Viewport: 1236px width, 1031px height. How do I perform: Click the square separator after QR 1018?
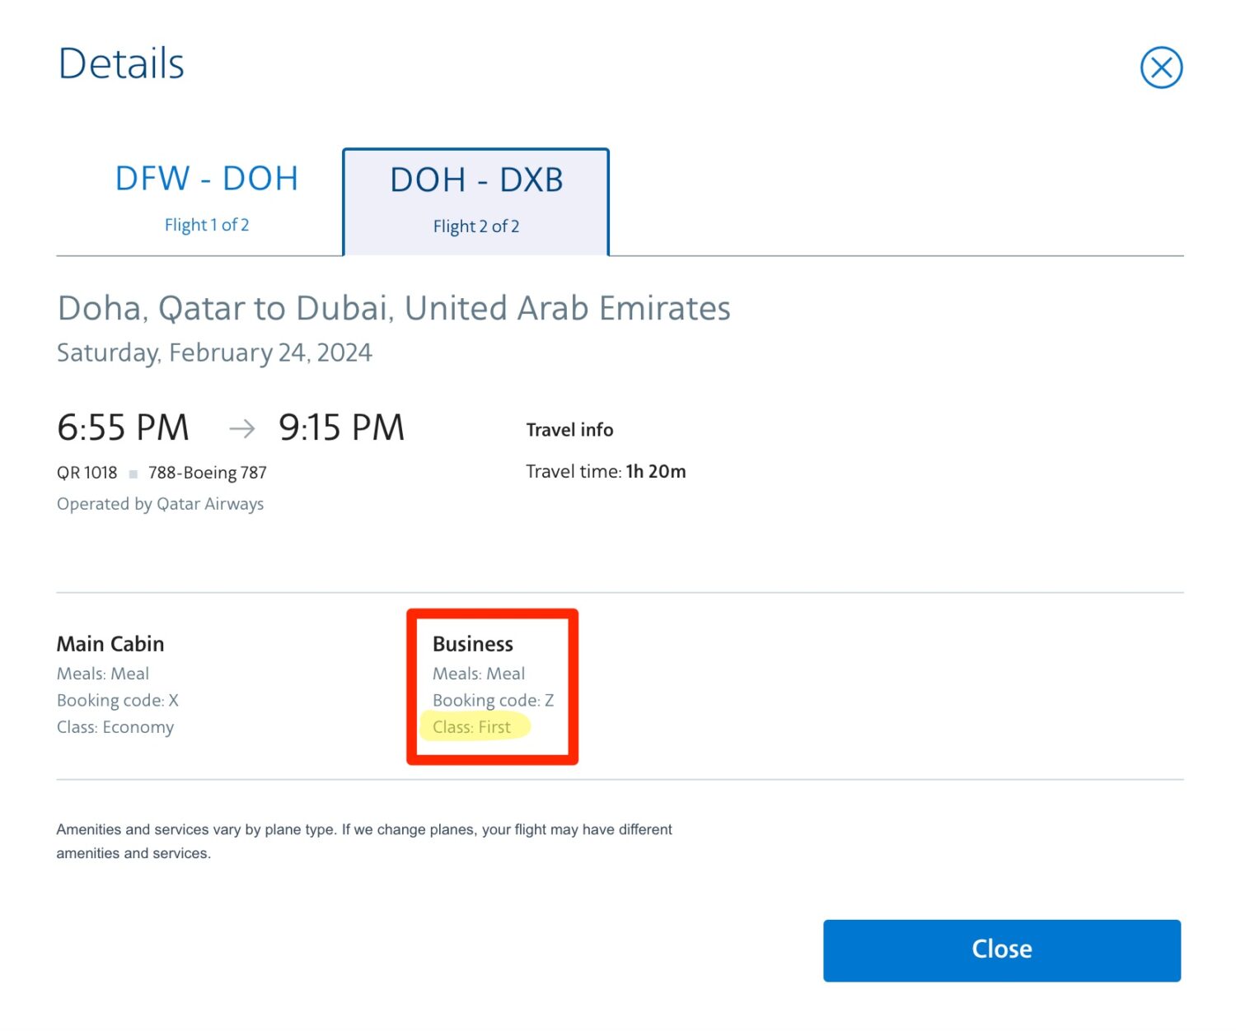point(133,474)
